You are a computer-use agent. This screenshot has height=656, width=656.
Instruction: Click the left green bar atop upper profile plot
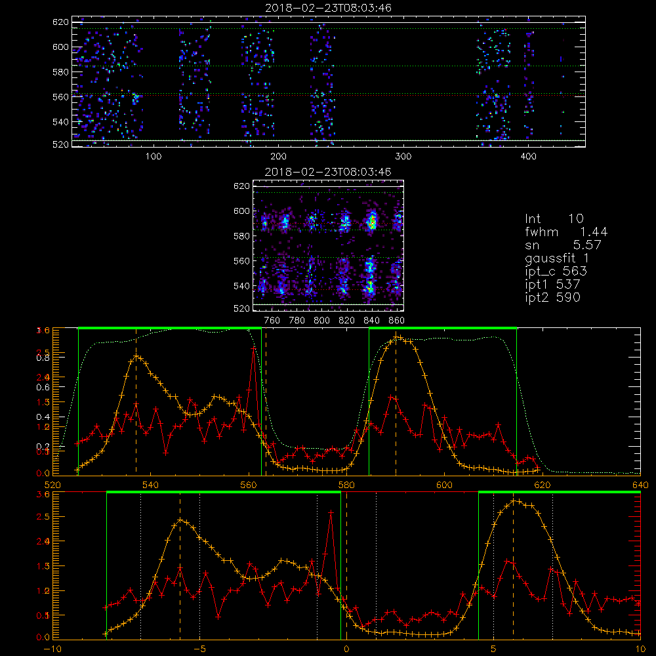[170, 329]
